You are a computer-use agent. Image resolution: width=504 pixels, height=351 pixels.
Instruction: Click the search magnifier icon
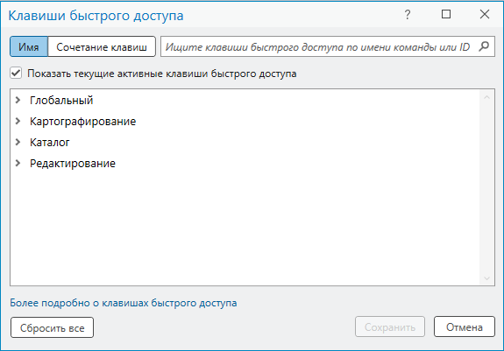click(484, 46)
